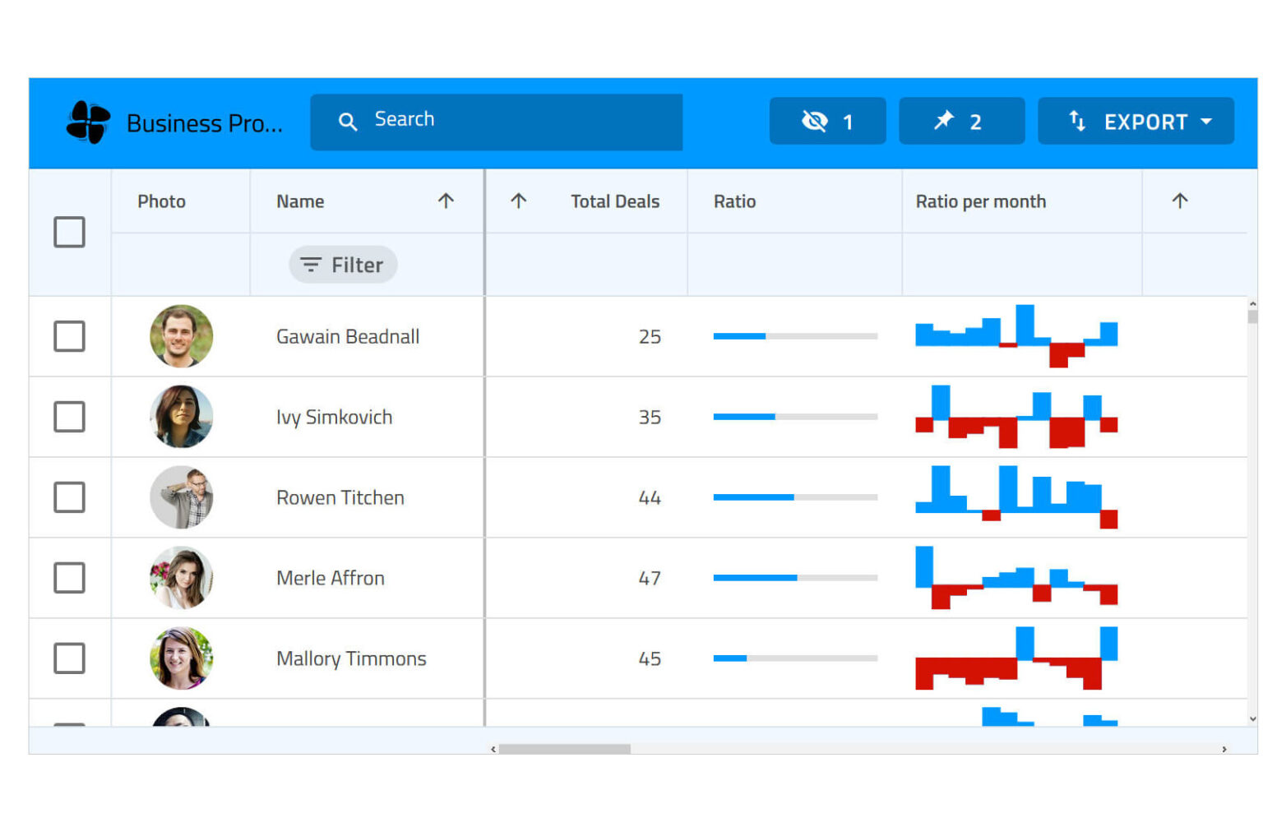Open the Filter options under the Name column
The height and width of the screenshot is (813, 1263).
343,265
